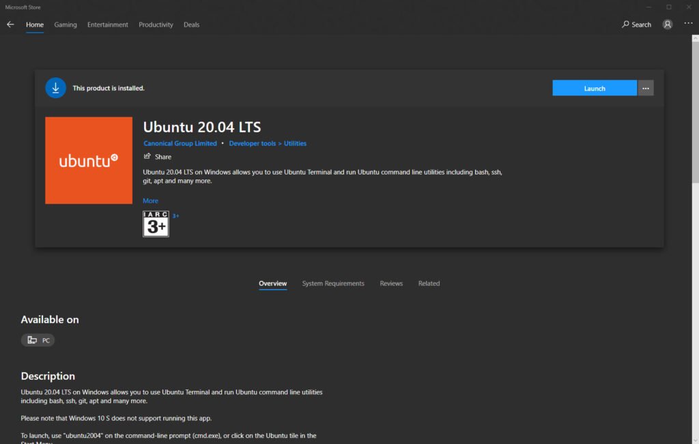This screenshot has width=699, height=444.
Task: Click the Share icon
Action: tap(147, 156)
